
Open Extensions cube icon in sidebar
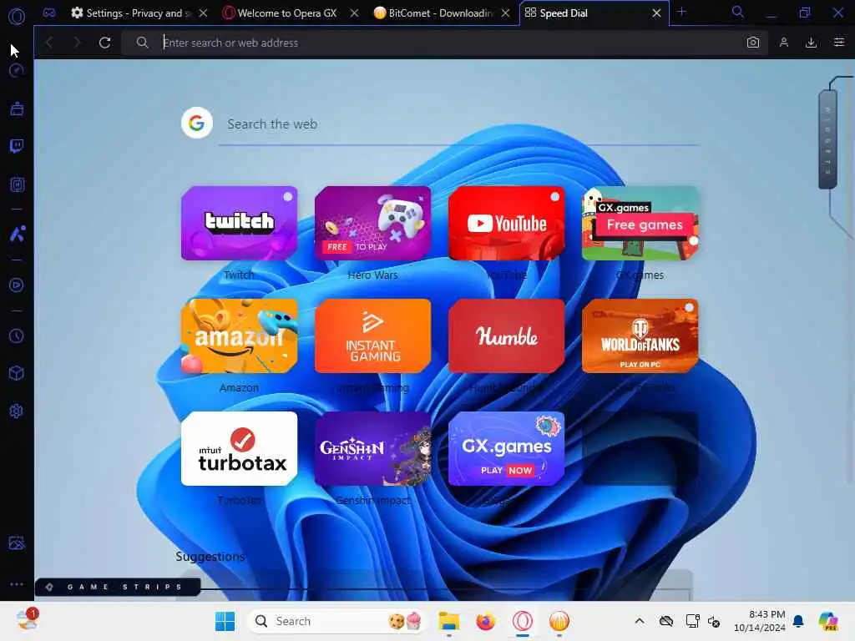17,373
